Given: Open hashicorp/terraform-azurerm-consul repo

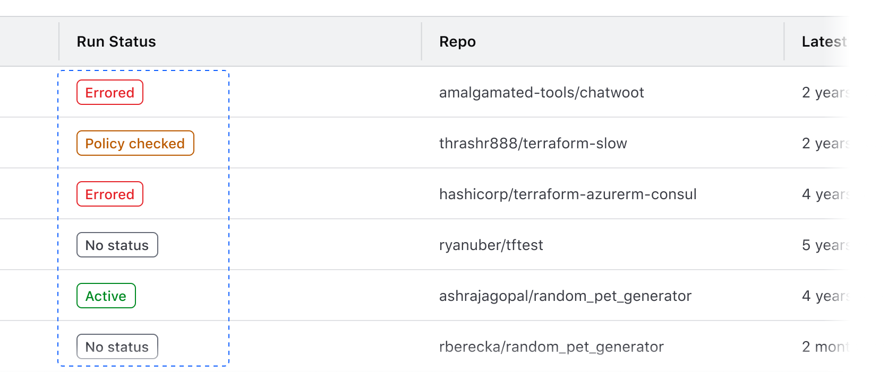Looking at the screenshot, I should (x=568, y=194).
